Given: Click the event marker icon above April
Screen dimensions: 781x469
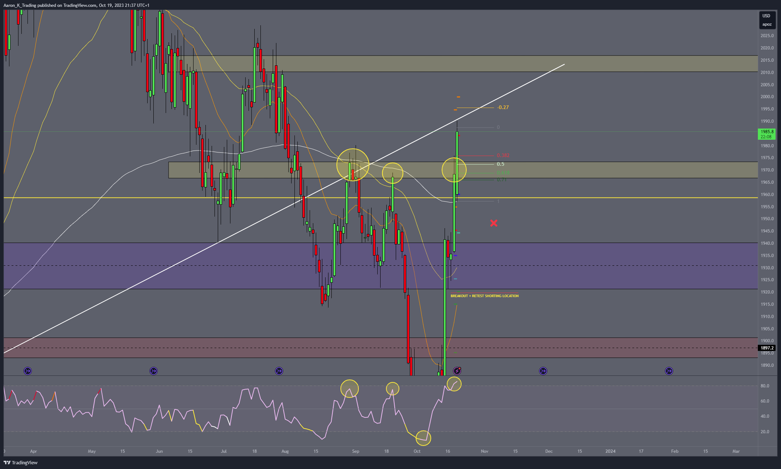Looking at the screenshot, I should (28, 371).
